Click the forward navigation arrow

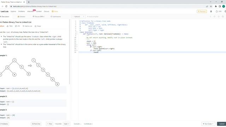point(2,6)
